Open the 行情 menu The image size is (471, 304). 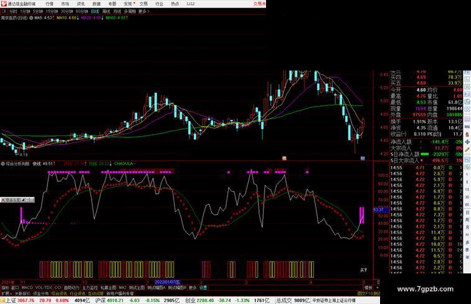pos(49,4)
